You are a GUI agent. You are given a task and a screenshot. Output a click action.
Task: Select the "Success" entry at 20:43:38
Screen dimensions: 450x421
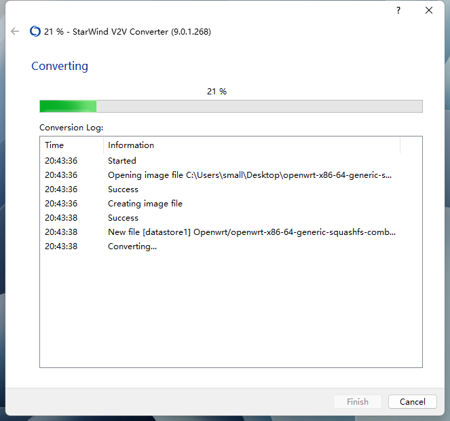coord(123,218)
